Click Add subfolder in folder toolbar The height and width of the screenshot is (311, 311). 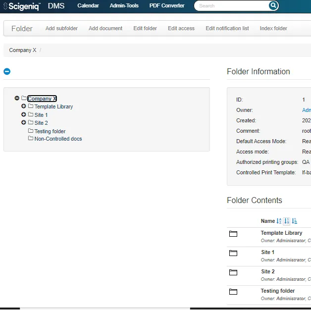(x=61, y=28)
